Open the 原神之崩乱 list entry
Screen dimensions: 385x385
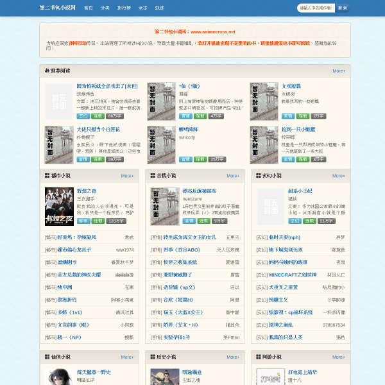(x=281, y=325)
